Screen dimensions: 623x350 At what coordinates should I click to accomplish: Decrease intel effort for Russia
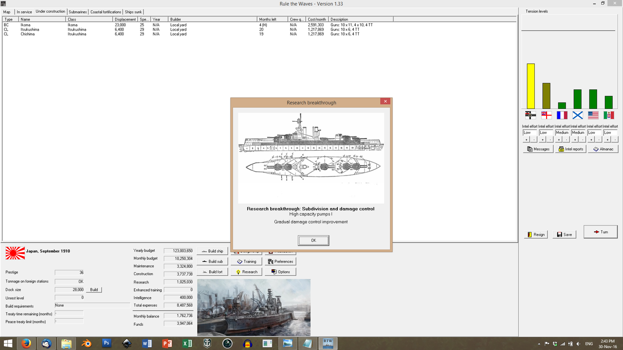coord(582,140)
